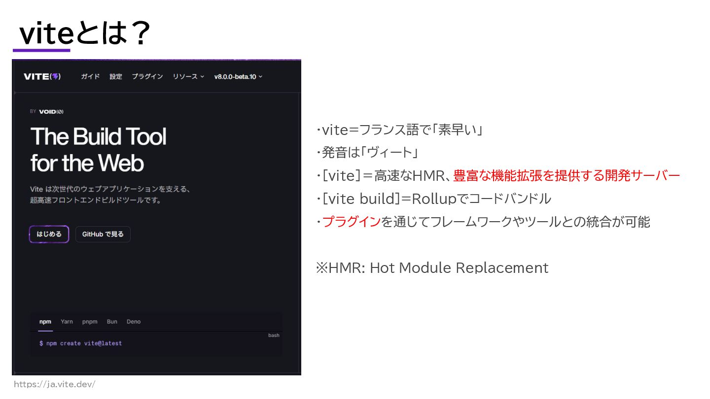Viewport: 710px width, 399px height.
Task: Click the GitHub で見る button
Action: point(103,234)
